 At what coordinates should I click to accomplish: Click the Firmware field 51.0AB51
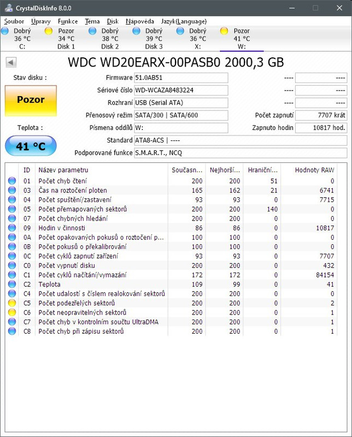[181, 78]
